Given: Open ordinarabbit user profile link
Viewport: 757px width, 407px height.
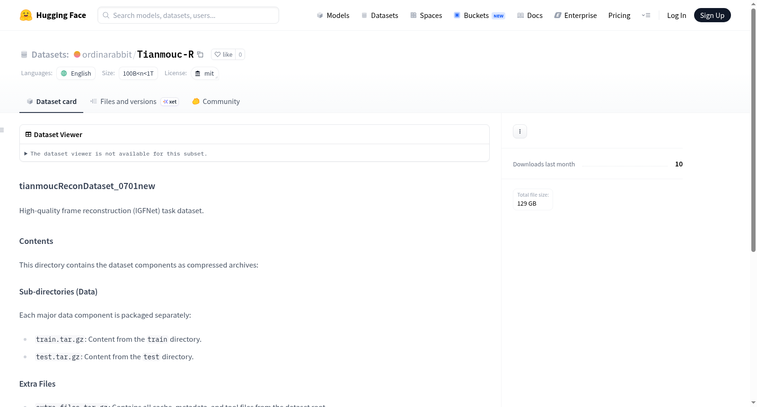Looking at the screenshot, I should click(107, 54).
